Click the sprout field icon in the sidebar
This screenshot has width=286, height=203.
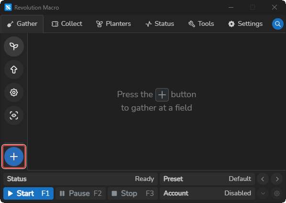[x=14, y=46]
